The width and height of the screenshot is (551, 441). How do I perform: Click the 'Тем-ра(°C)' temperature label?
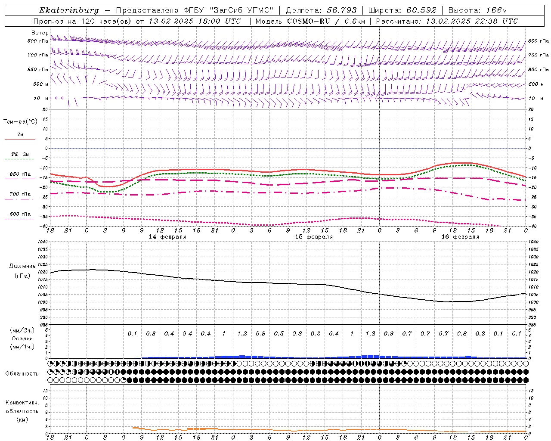coord(20,122)
